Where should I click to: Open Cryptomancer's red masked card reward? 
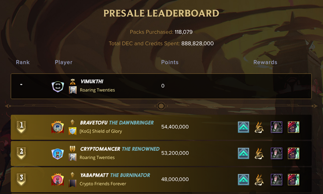click(x=293, y=154)
